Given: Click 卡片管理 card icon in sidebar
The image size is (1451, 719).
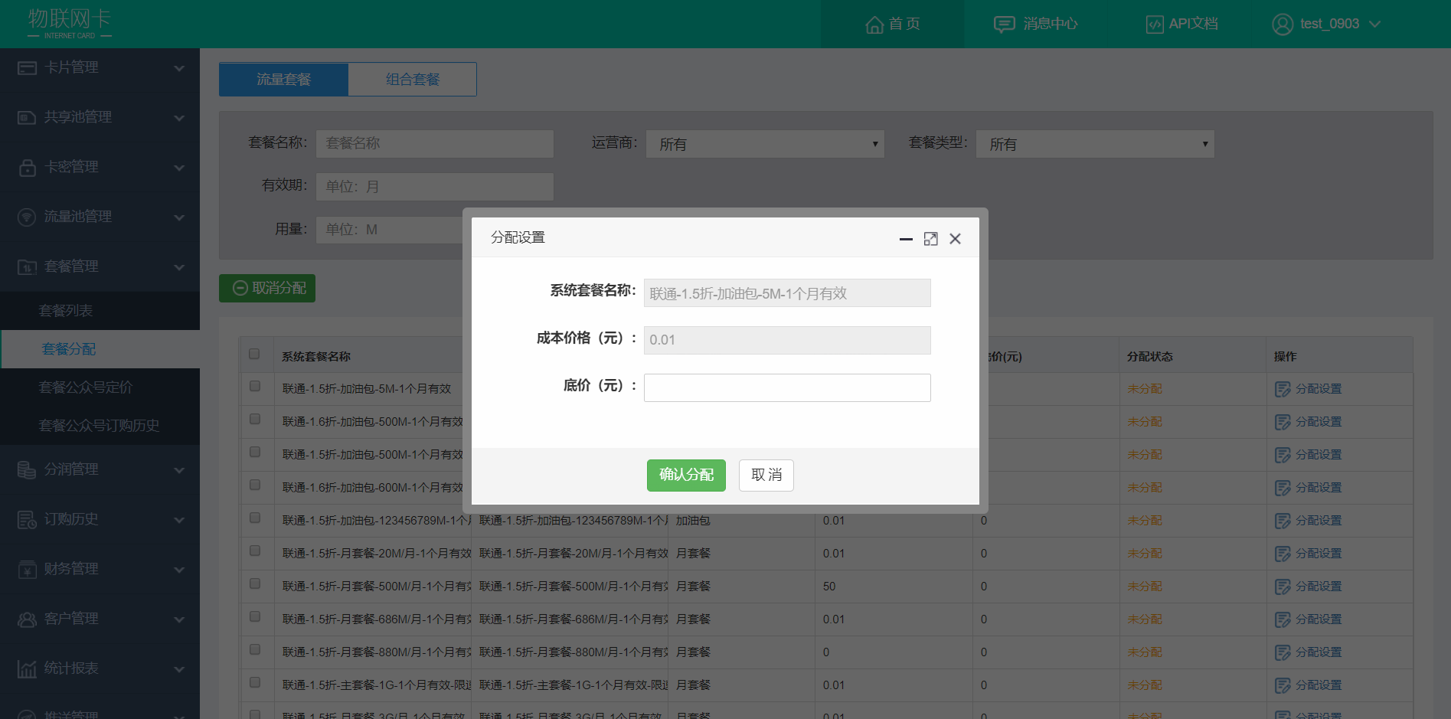Looking at the screenshot, I should click(x=27, y=68).
